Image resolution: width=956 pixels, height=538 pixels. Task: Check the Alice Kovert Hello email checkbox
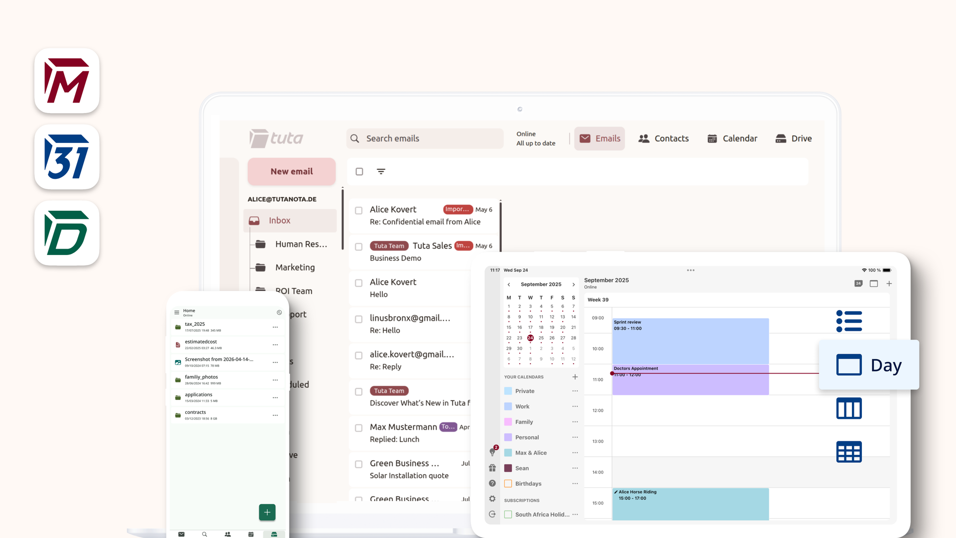click(358, 283)
